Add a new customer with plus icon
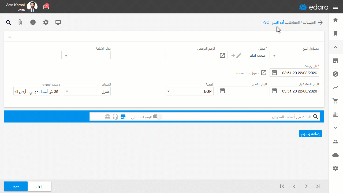This screenshot has width=343, height=193. [x=233, y=55]
